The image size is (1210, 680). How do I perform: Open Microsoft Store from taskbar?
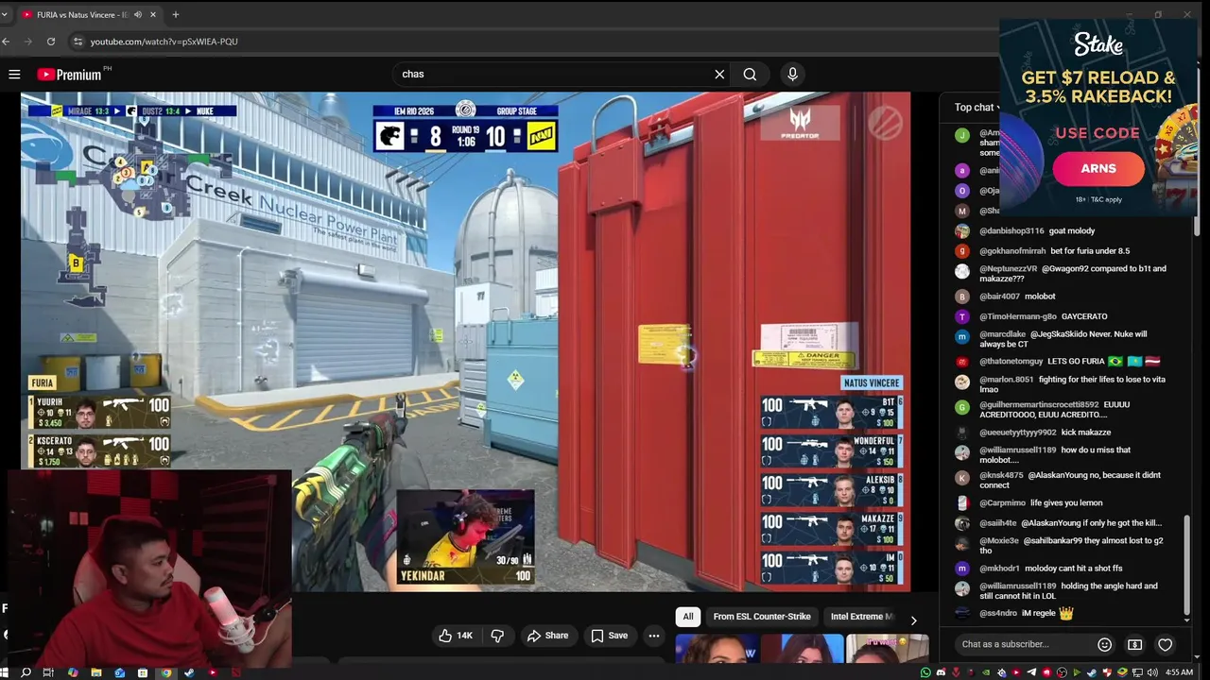(x=142, y=672)
